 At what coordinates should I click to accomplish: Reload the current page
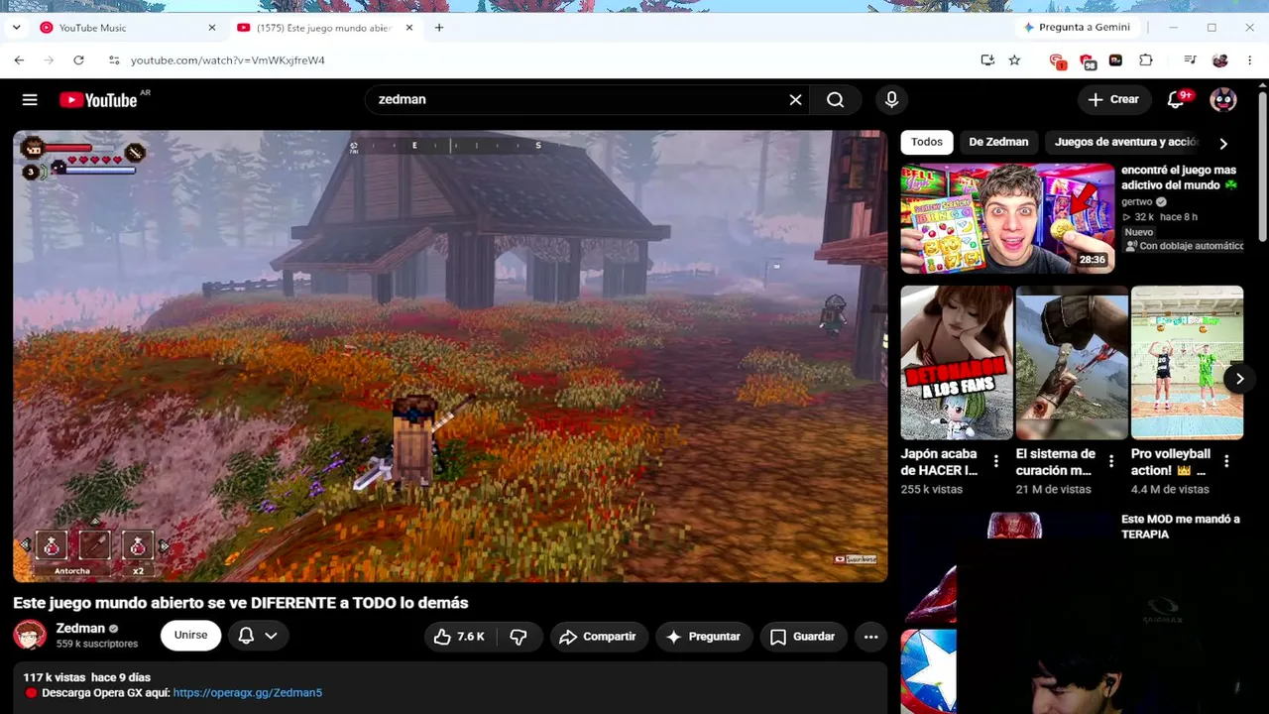tap(78, 60)
